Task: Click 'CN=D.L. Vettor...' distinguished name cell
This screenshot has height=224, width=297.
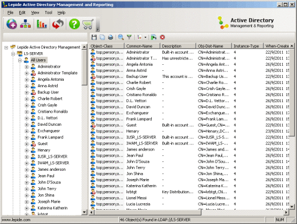Action: [213, 101]
